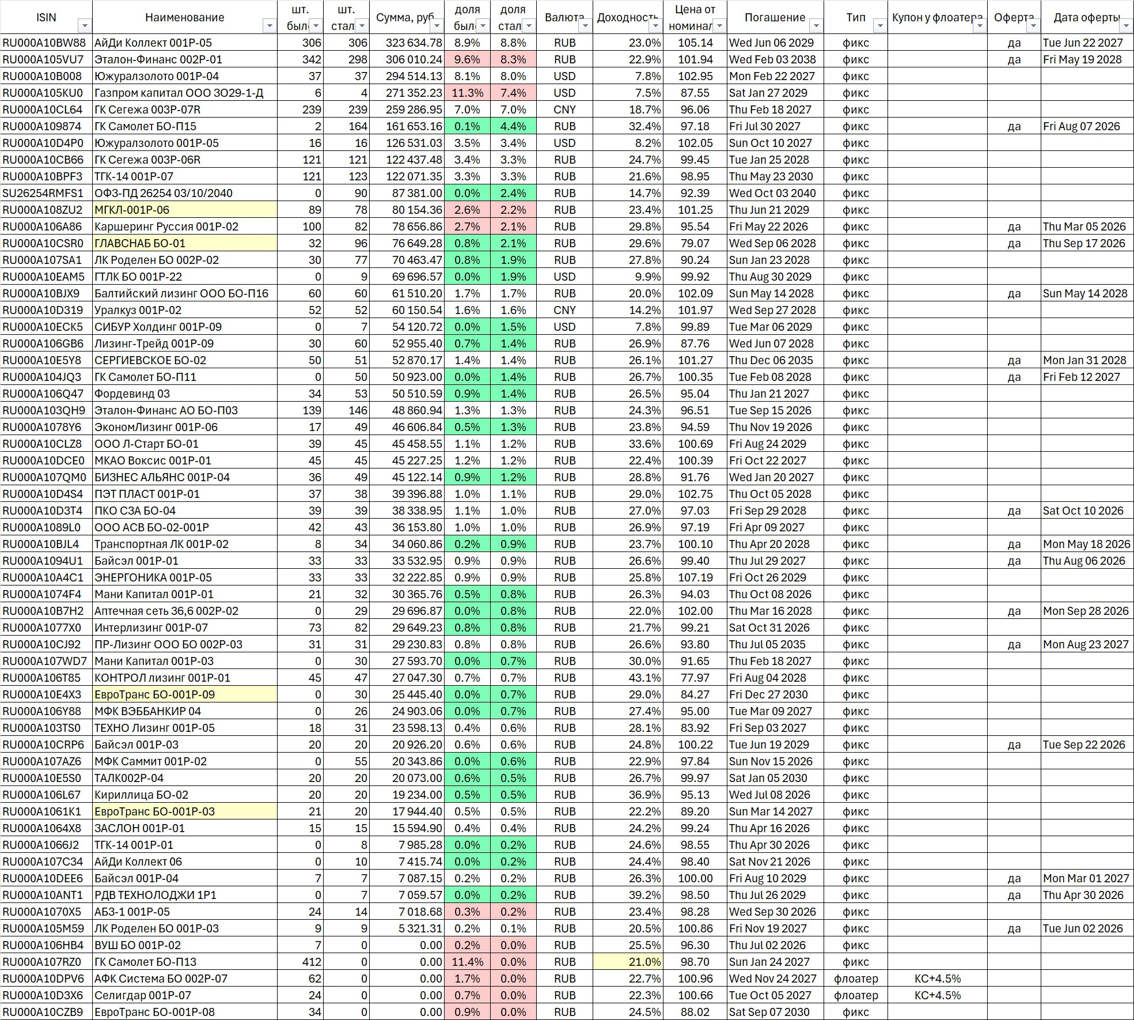Screen dimensions: 1134x1020
Task: Select offer date 'Sat Oct 10 2026'
Action: point(1087,511)
